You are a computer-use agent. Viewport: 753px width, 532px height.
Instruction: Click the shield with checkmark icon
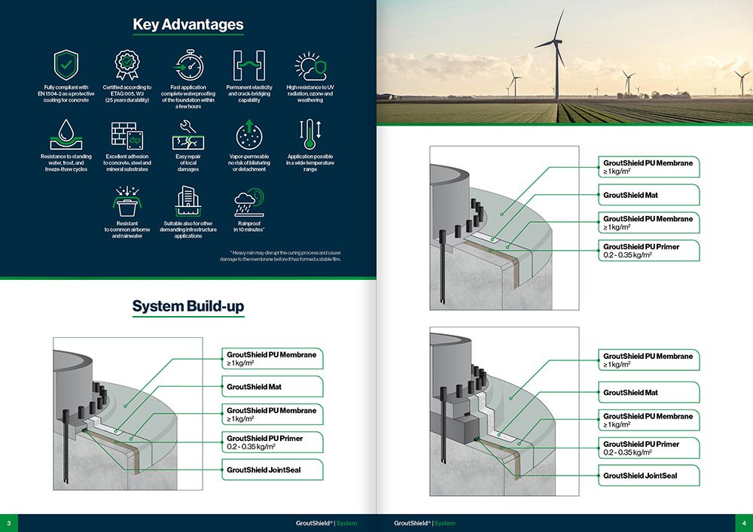[x=66, y=65]
